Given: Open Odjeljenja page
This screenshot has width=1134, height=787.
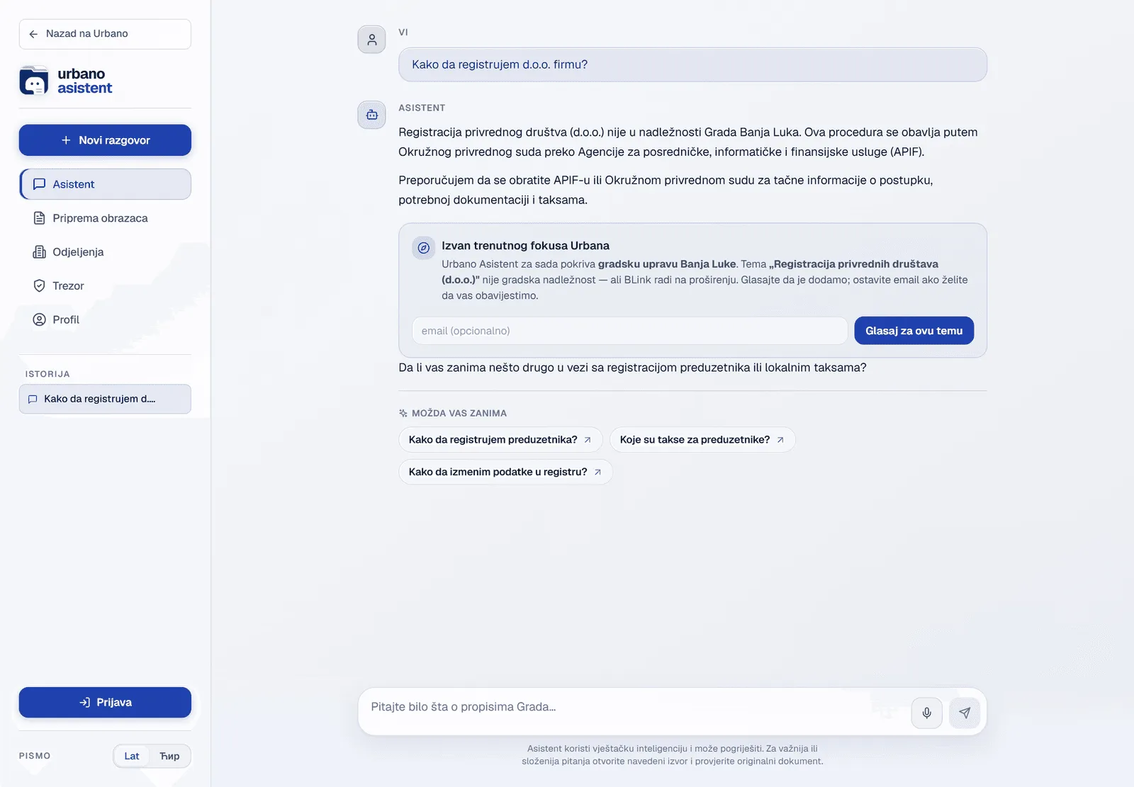Looking at the screenshot, I should pos(105,252).
